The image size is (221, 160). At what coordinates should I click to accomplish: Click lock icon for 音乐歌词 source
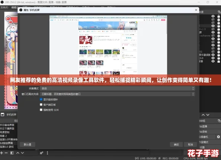click(x=218, y=55)
